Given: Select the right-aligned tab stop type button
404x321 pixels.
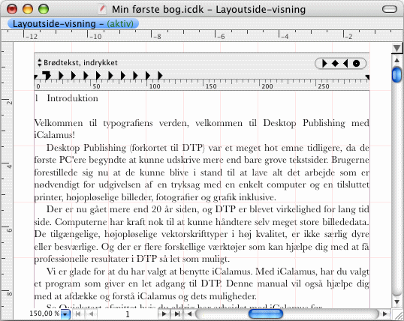Looking at the screenshot, I should pyautogui.click(x=345, y=63).
